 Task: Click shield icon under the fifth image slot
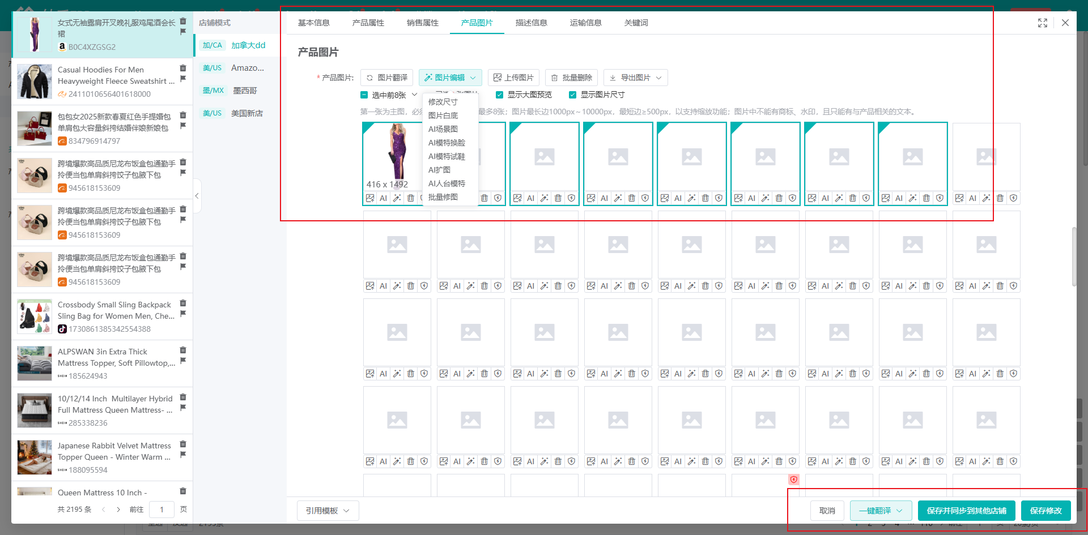click(x=719, y=198)
